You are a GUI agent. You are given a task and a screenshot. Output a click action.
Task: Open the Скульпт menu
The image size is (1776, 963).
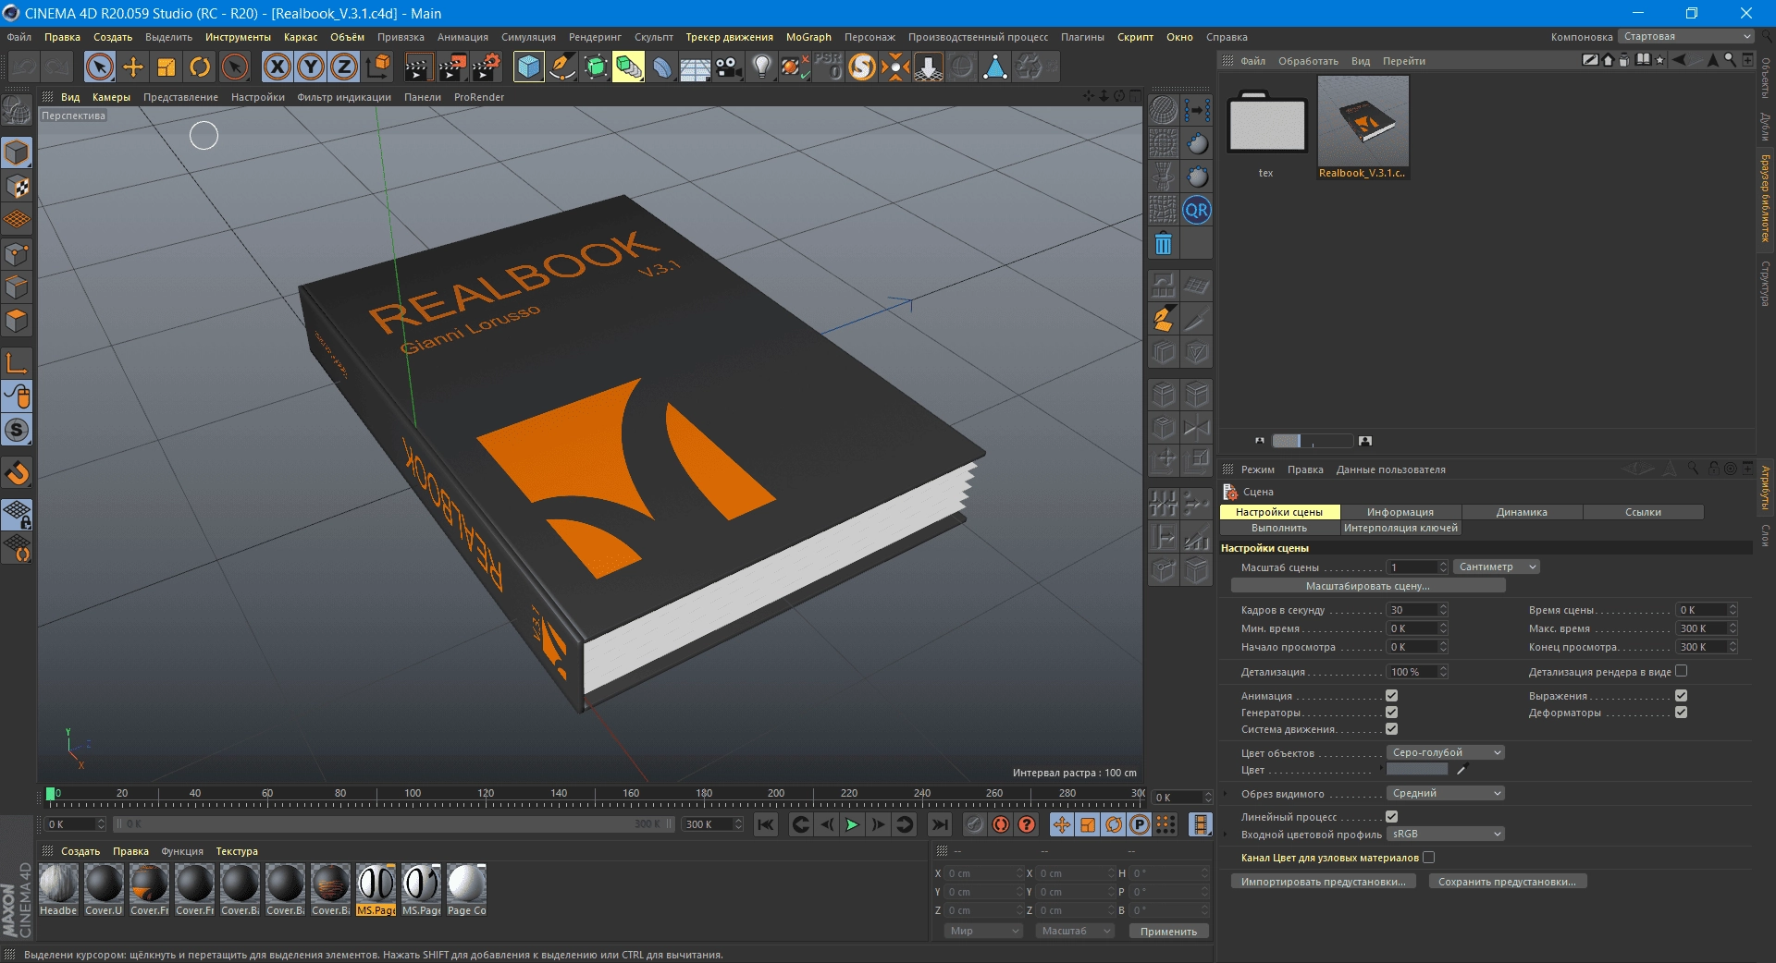654,37
